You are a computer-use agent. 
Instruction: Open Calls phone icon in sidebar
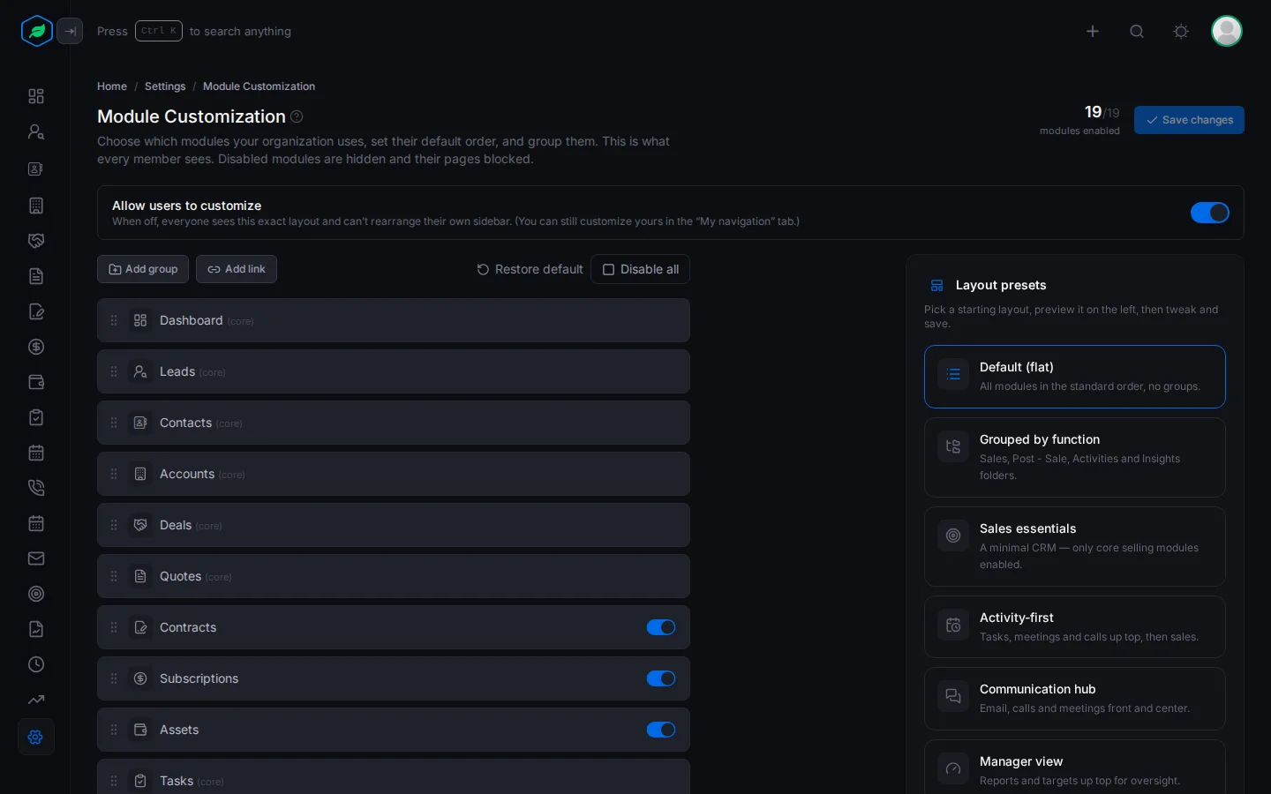point(36,488)
